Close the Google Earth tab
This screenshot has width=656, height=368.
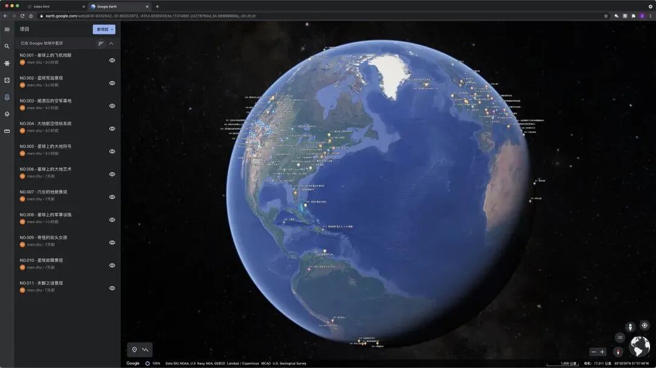tap(147, 7)
